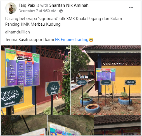The width and height of the screenshot is (142, 136).
Task: Visit Sharifah Nik Aminah's tagged profile
Action: coord(69,5)
